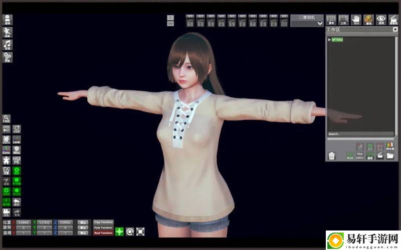Select the green move gizmo mode

pyautogui.click(x=119, y=231)
